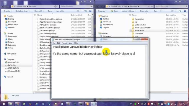
Task: Select Downloads in left window Favorites
Action: (12, 22)
